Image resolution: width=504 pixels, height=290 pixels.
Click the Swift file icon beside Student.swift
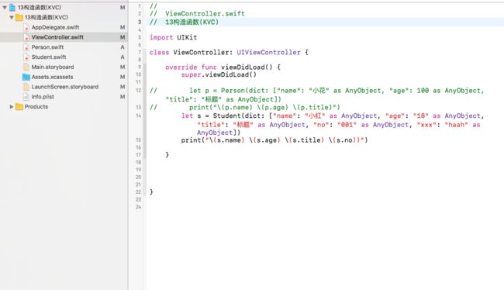pyautogui.click(x=26, y=57)
